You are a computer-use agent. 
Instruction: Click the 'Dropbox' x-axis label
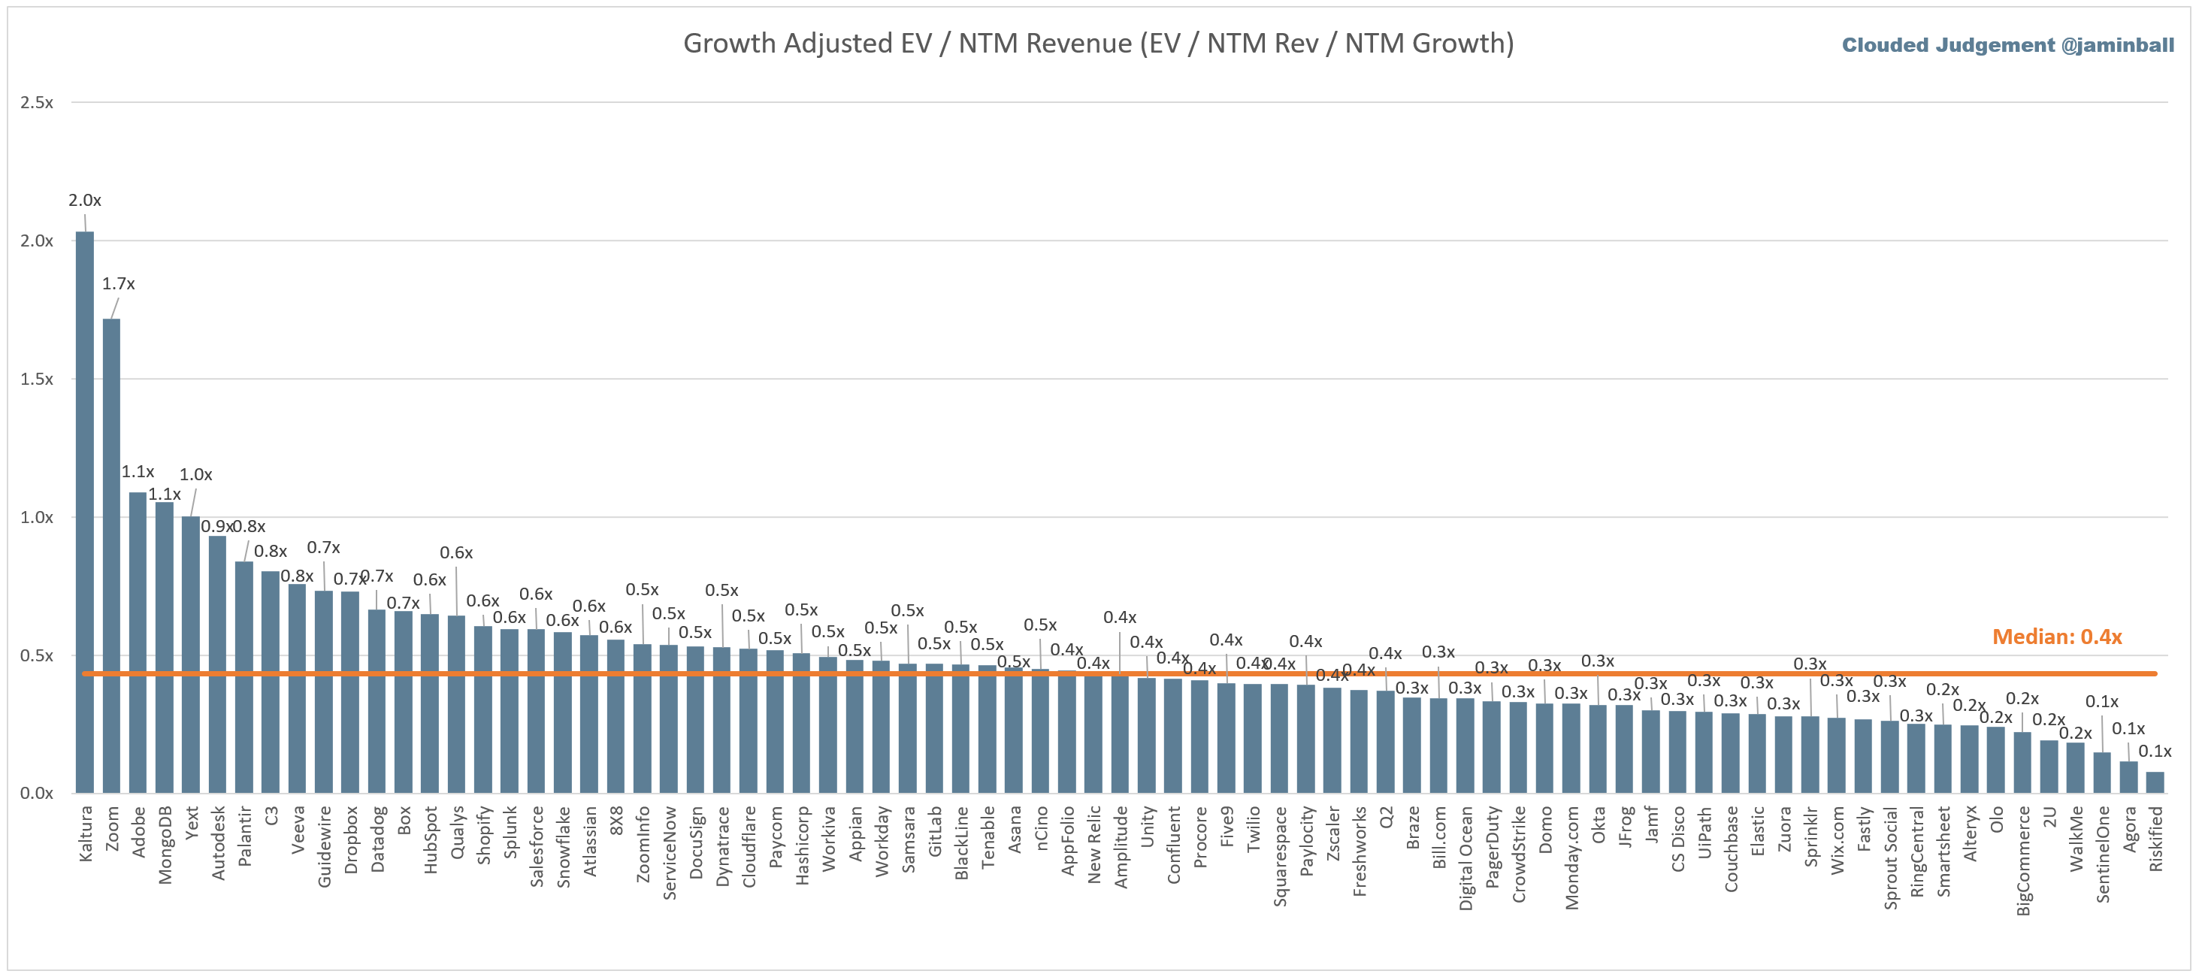349,839
